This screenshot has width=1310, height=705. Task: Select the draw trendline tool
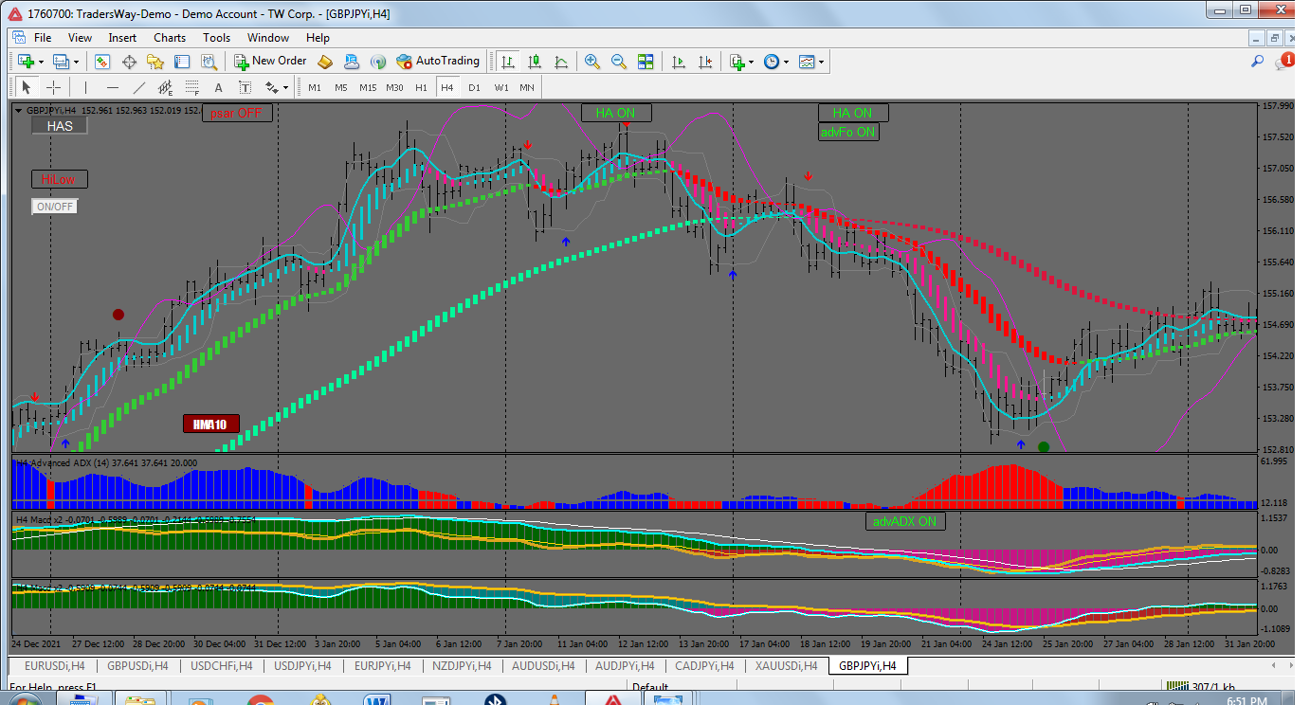(139, 87)
